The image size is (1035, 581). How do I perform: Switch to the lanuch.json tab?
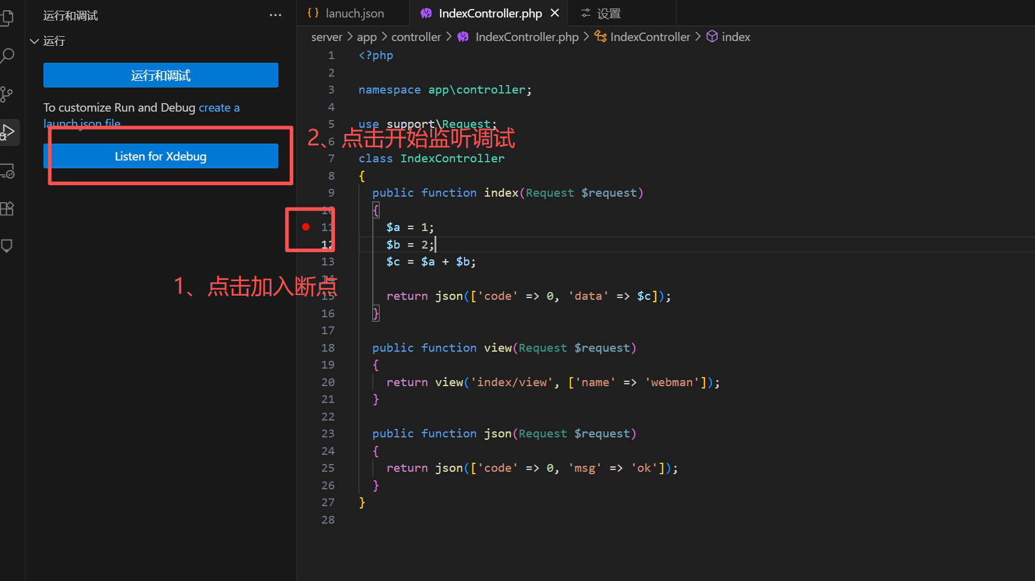pyautogui.click(x=354, y=13)
